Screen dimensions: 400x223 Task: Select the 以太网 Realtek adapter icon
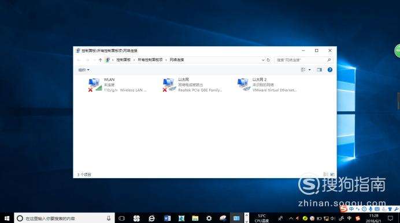pyautogui.click(x=169, y=85)
